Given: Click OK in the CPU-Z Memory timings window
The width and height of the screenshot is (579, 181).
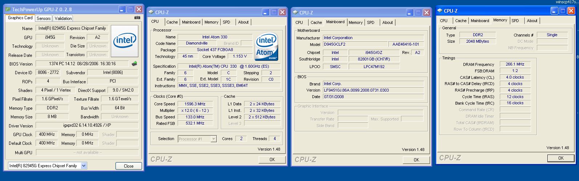Looking at the screenshot, I should pyautogui.click(x=561, y=158).
